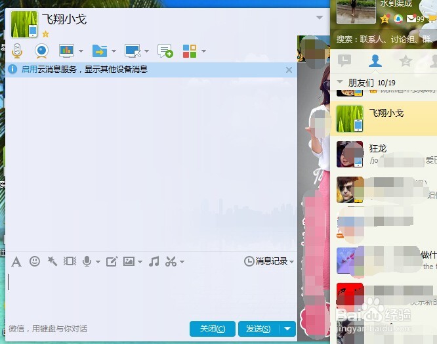Screen dimensions: 437x344
Task: Collapse the 朋友们 contact group
Action: (340, 81)
